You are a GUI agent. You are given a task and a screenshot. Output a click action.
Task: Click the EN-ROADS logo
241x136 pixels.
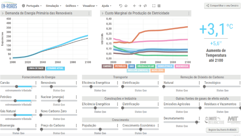tap(9, 6)
